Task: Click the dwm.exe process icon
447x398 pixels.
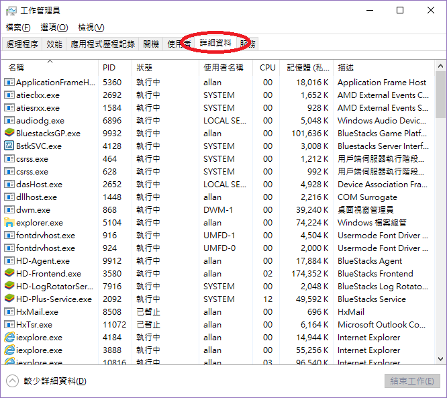Action: pos(9,210)
